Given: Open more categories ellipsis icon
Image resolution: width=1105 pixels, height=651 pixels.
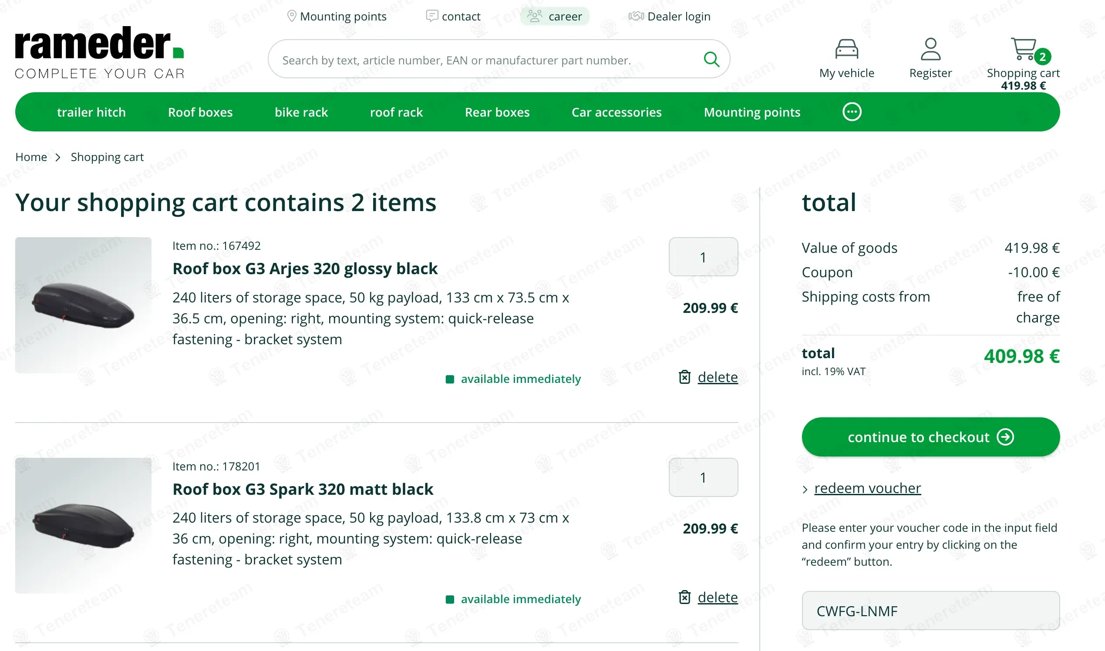Looking at the screenshot, I should pyautogui.click(x=851, y=112).
